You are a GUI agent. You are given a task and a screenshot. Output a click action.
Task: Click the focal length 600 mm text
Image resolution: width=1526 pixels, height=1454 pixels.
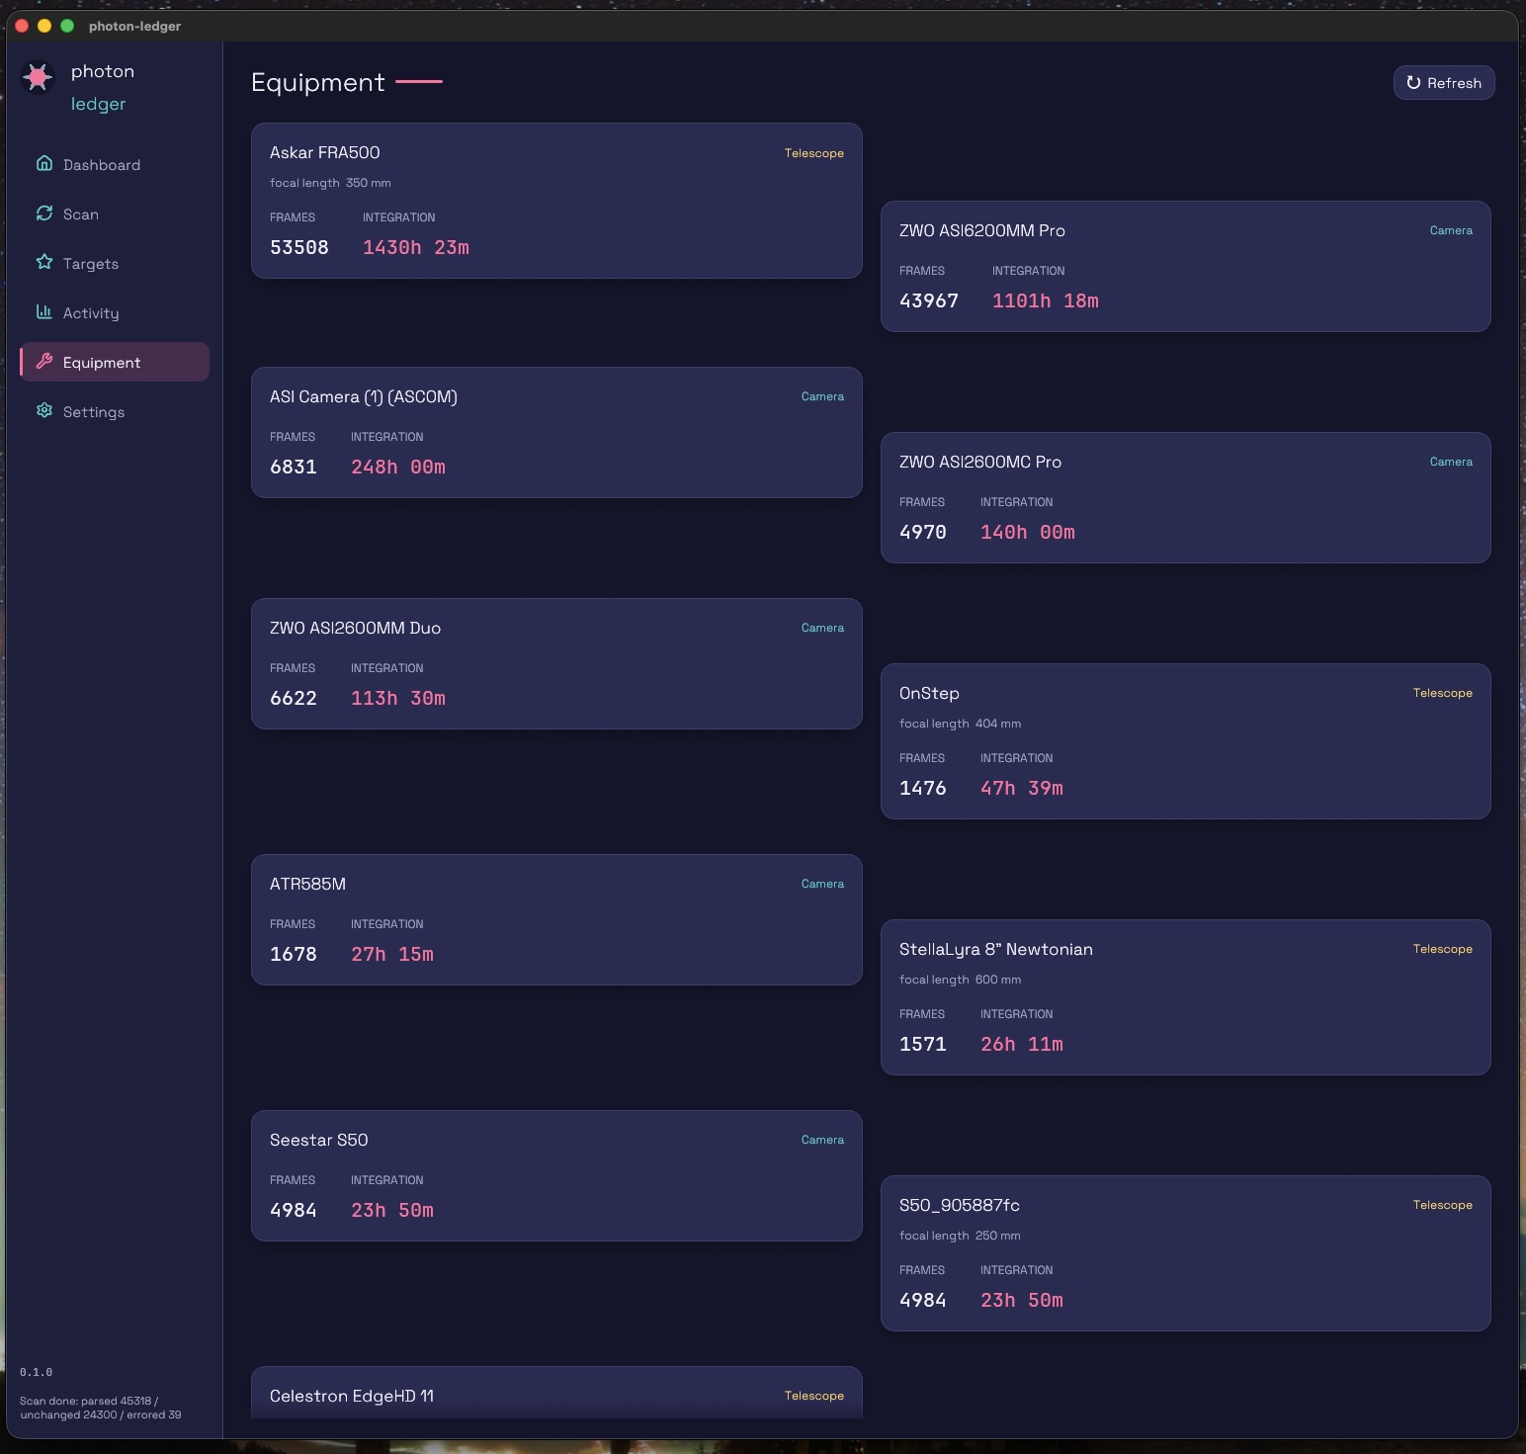pyautogui.click(x=960, y=980)
